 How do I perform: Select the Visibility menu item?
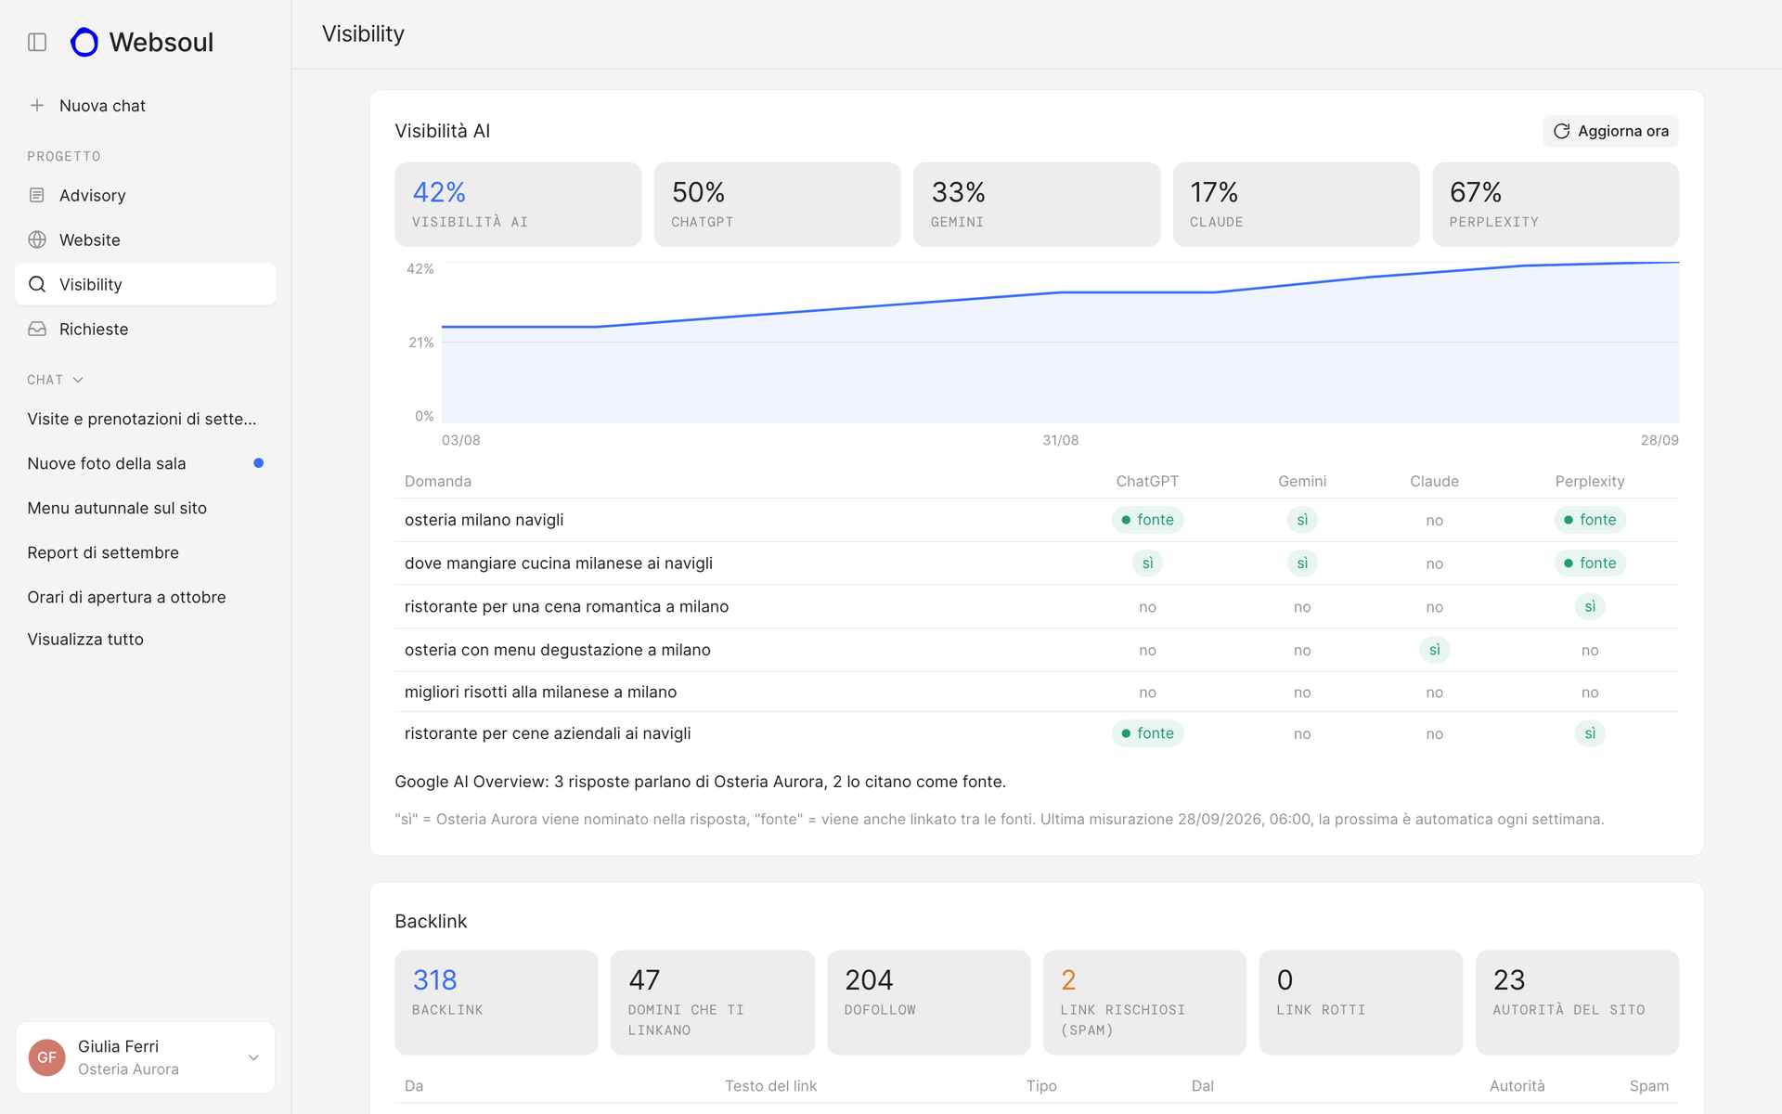point(146,284)
